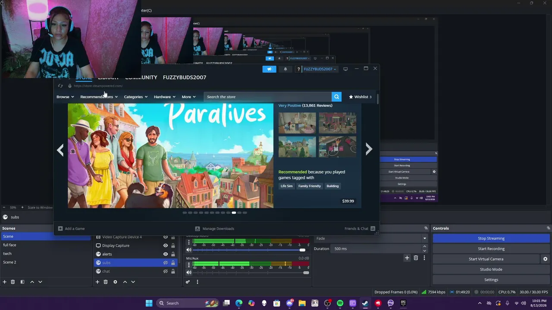Reload the Steam store page
Viewport: 552px width, 310px height.
point(60,86)
